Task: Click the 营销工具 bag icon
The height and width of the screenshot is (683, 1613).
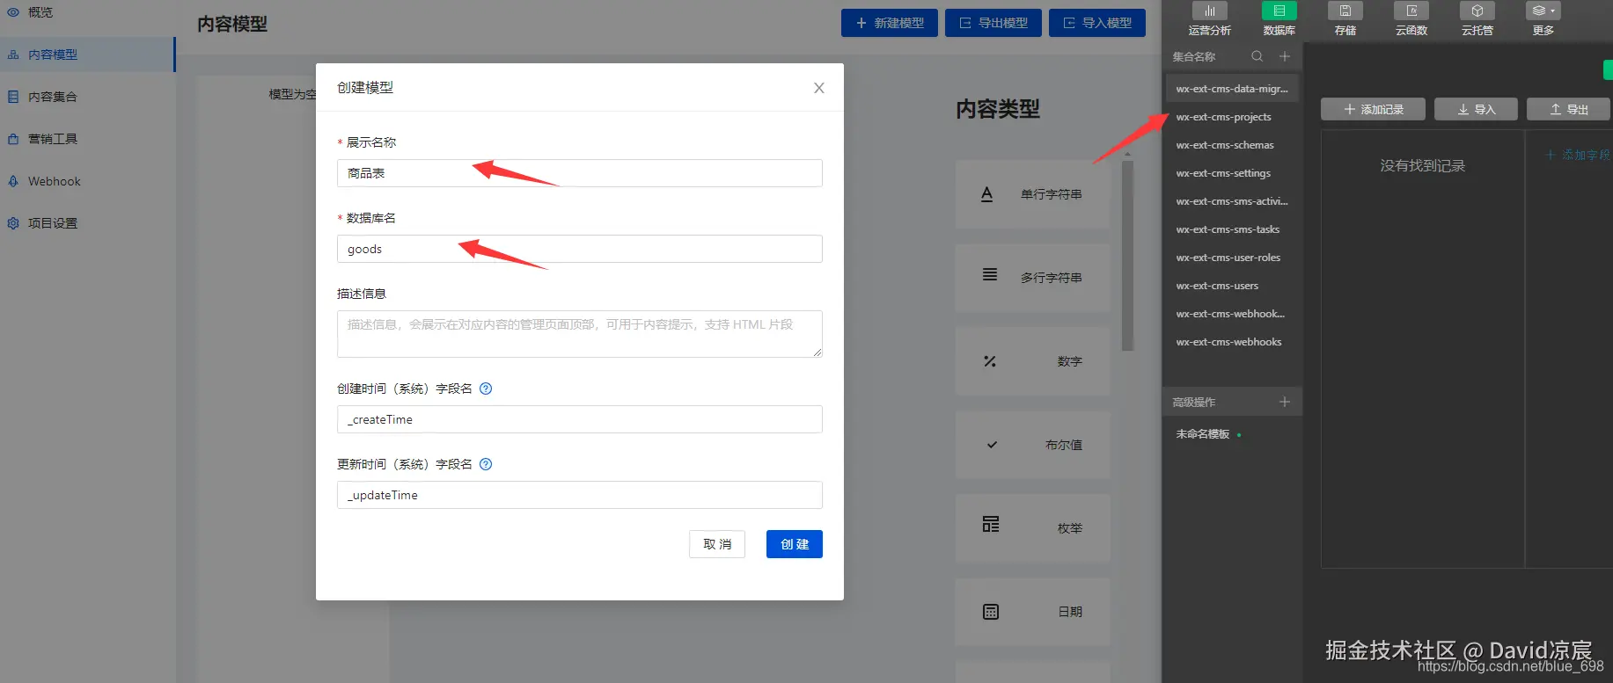Action: pyautogui.click(x=13, y=139)
